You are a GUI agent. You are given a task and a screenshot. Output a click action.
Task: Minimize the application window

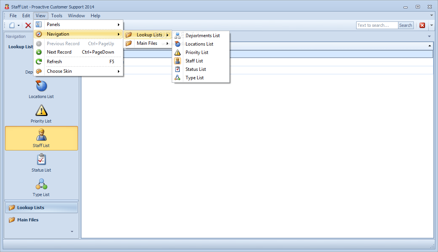pyautogui.click(x=406, y=7)
